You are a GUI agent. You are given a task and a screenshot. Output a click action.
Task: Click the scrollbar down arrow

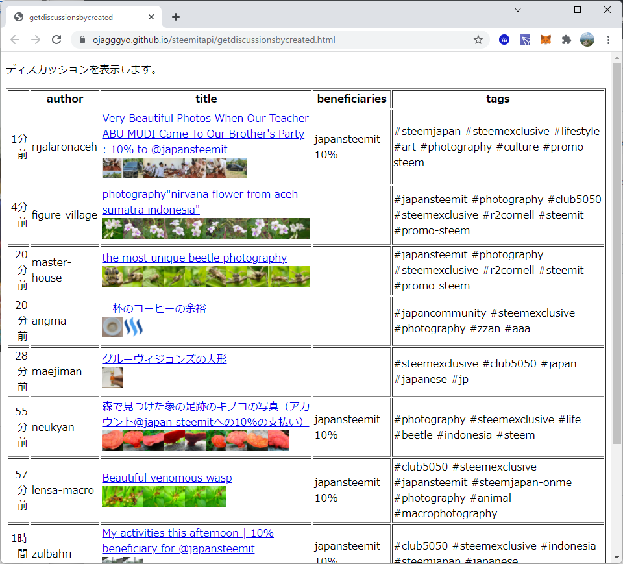coord(617,558)
